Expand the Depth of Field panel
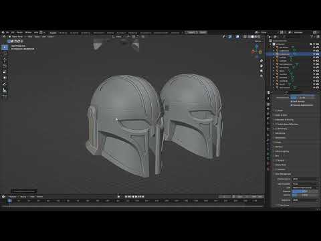 [282, 115]
